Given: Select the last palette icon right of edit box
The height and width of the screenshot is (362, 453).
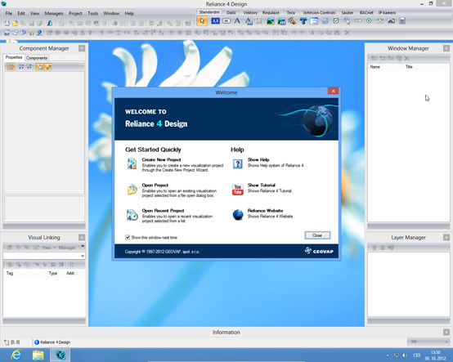Looking at the screenshot, I should coord(402,20).
